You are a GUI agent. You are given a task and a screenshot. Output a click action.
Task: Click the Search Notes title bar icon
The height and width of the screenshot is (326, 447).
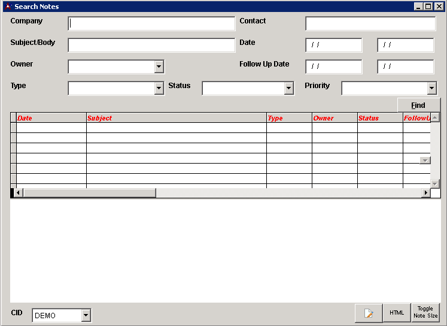(x=8, y=7)
